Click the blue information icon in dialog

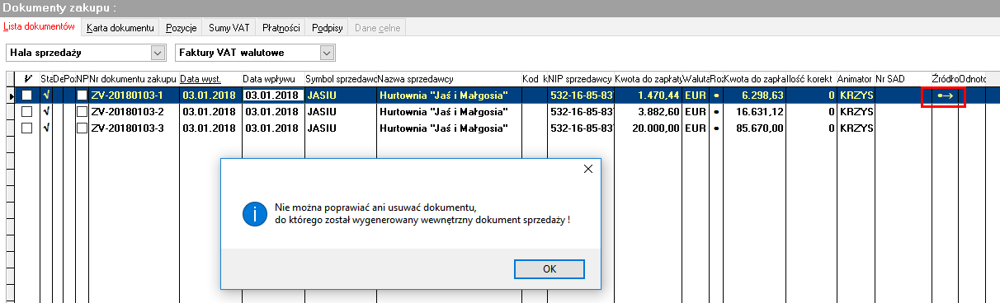pos(254,213)
